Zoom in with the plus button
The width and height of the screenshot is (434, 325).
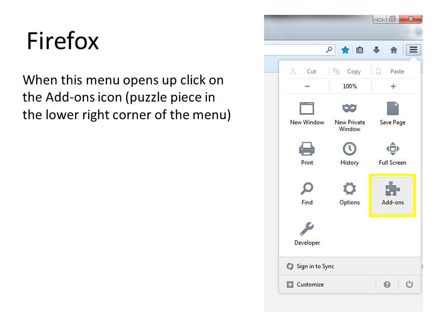[x=393, y=87]
